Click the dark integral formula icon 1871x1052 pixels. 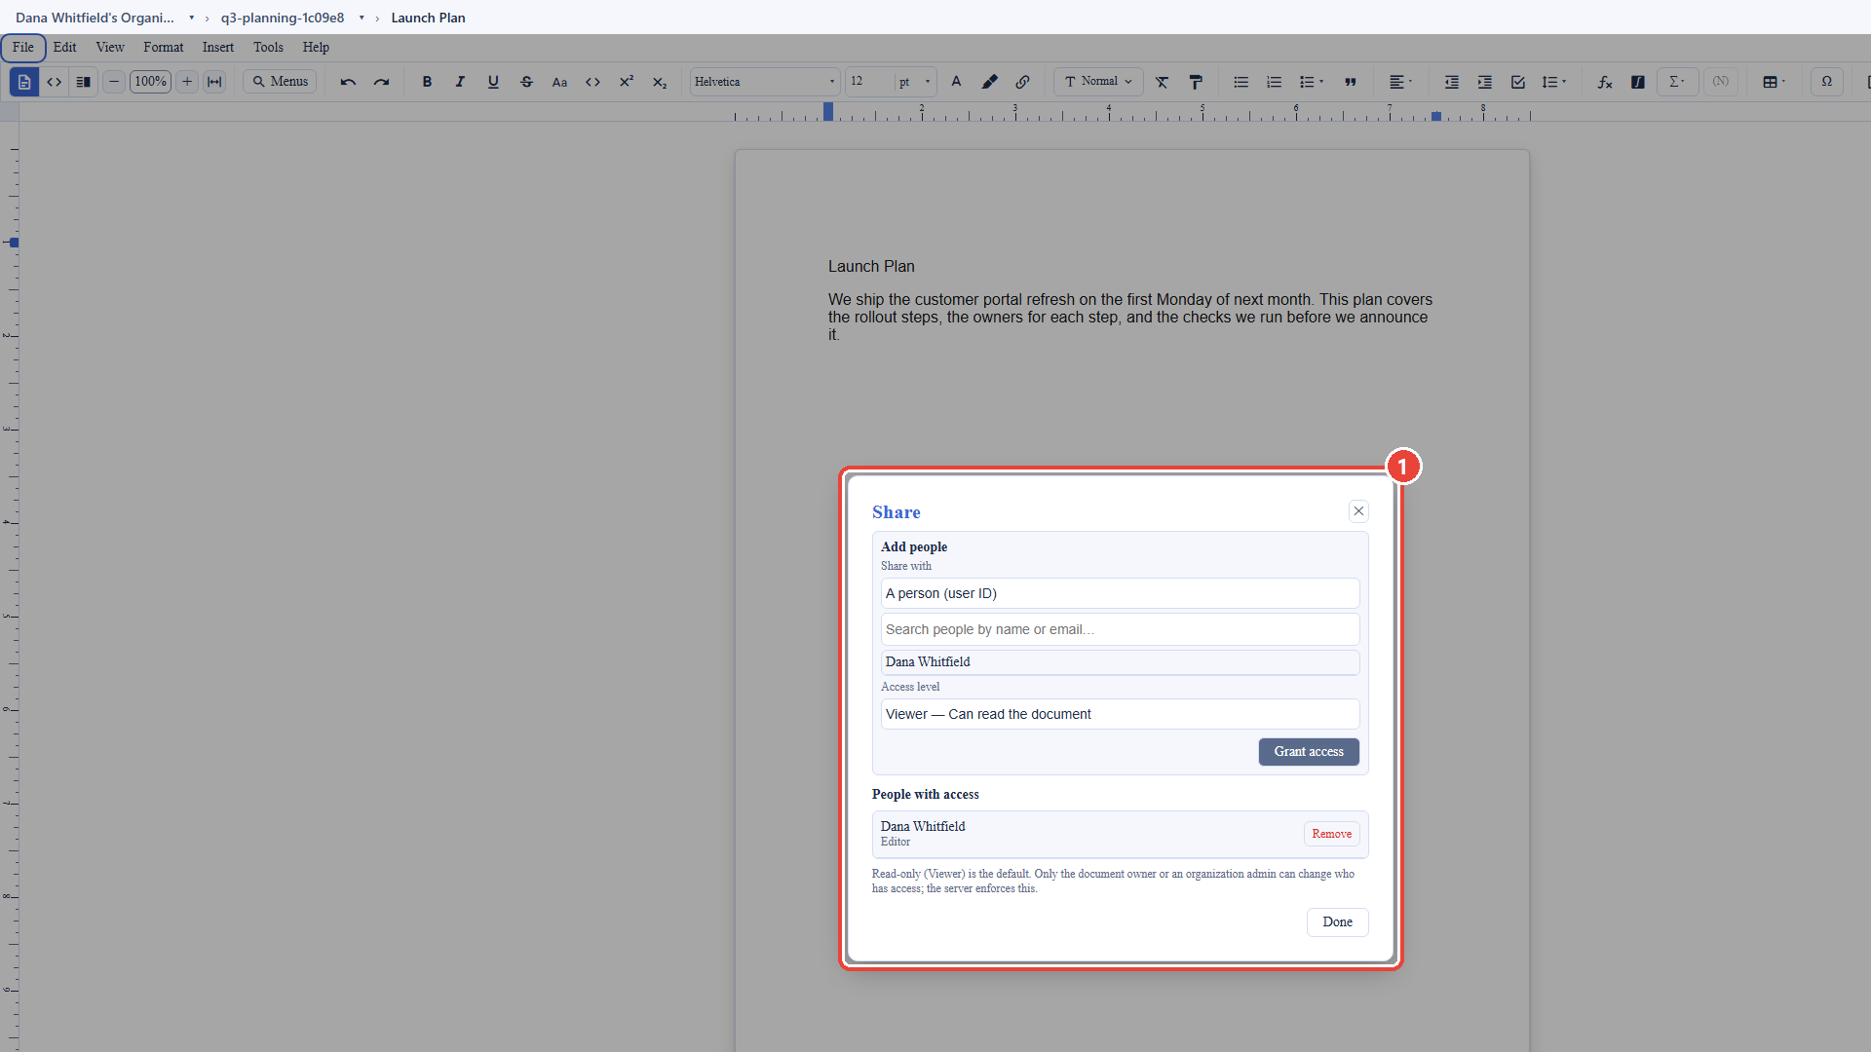pos(1638,82)
